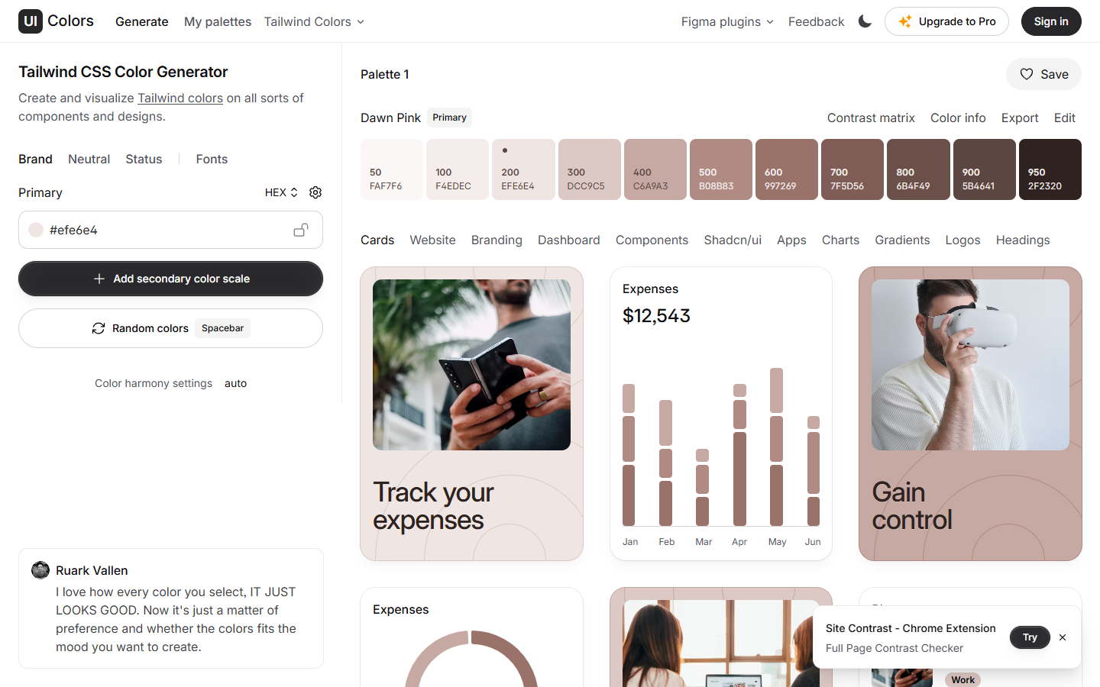
Task: Select the 100 swatch F4EDEC
Action: 458,169
